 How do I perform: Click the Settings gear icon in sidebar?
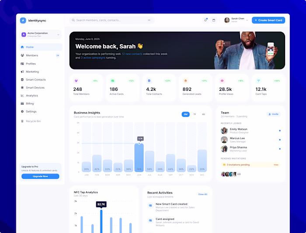coord(22,112)
